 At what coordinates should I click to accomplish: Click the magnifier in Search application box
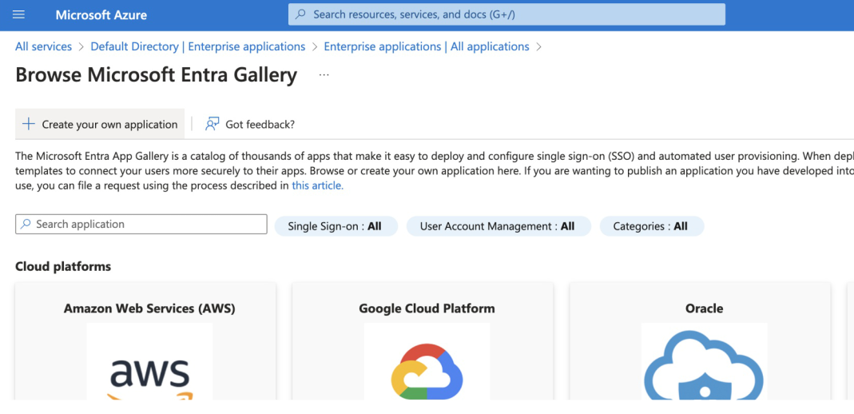(26, 224)
